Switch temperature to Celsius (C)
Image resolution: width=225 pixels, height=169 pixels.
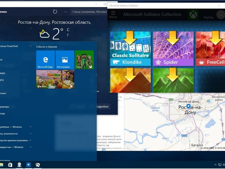point(68,30)
